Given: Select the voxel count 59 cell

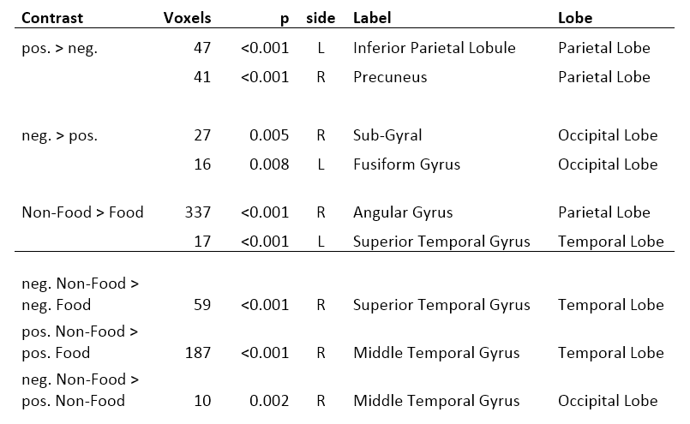Looking at the screenshot, I should (202, 305).
